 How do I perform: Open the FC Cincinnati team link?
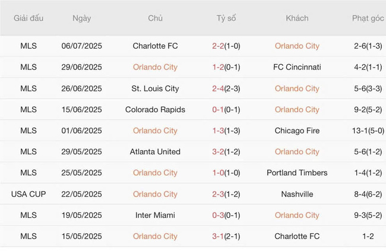(297, 67)
